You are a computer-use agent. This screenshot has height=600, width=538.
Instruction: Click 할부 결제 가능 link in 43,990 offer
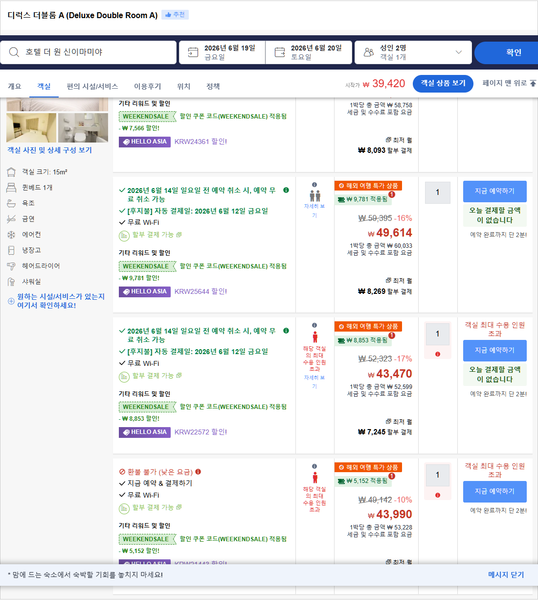157,507
